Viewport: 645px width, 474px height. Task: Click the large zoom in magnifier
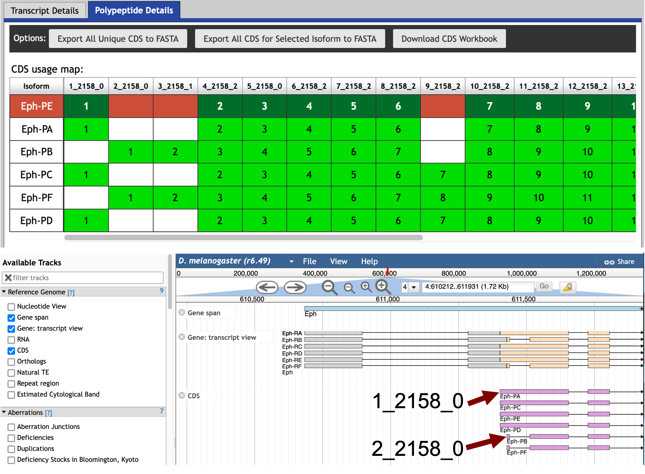383,287
